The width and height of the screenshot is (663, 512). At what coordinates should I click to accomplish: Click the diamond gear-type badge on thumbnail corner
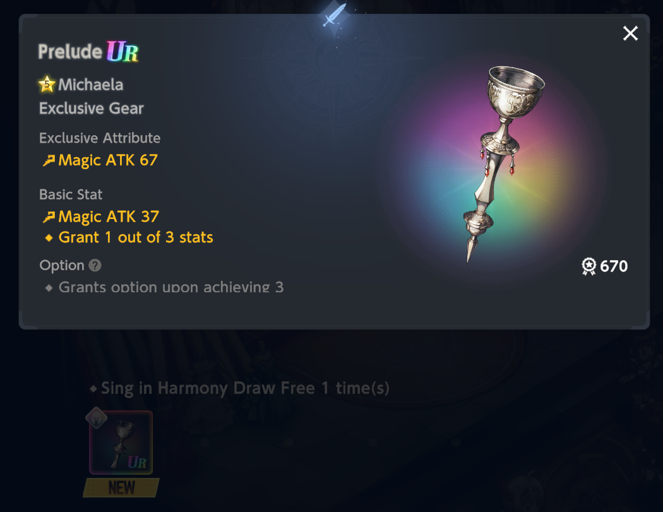(x=97, y=418)
